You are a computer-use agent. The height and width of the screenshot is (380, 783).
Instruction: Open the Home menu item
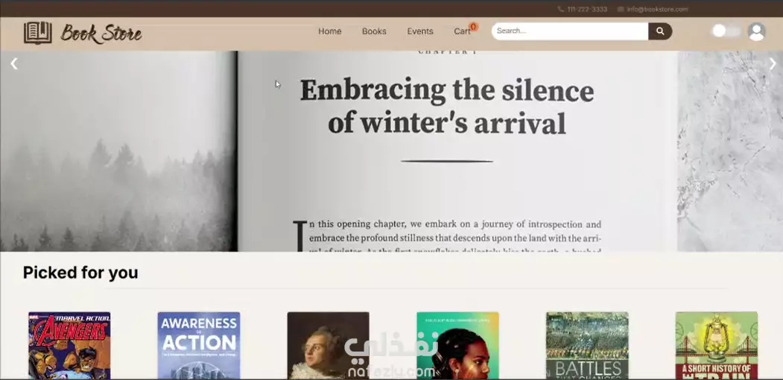coord(329,31)
